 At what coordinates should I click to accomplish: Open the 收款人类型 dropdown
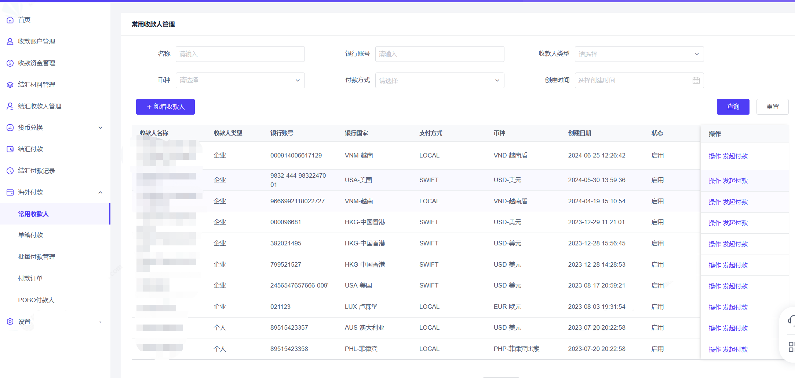pyautogui.click(x=639, y=54)
